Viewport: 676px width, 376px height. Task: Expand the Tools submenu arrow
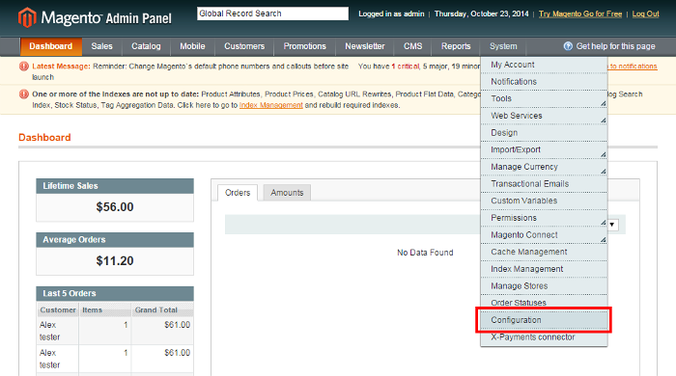point(604,104)
